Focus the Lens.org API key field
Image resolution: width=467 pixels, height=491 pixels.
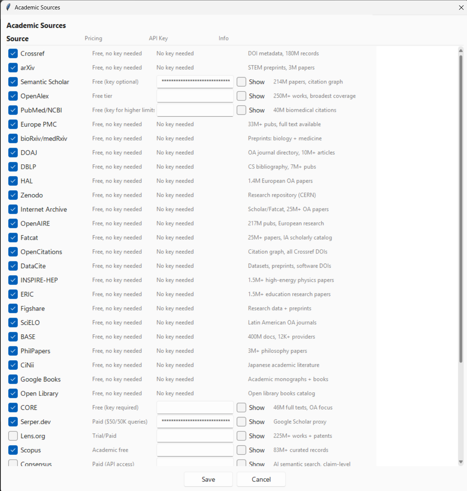(x=195, y=436)
